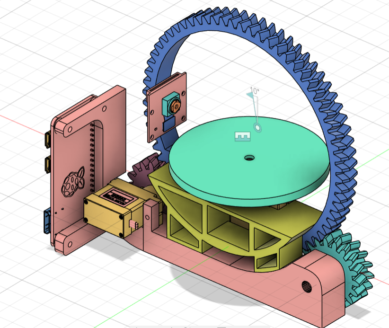Click the black sensor chip below the lens
Viewport: 389px width, 328px height.
[x=168, y=124]
